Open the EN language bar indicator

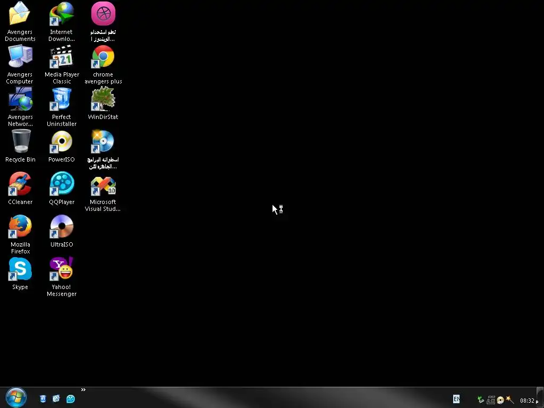coord(456,399)
